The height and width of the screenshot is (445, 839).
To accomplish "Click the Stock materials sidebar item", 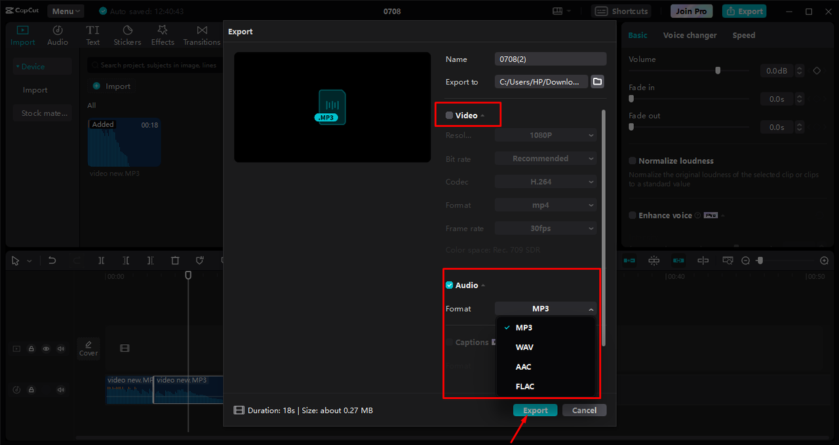I will pos(43,113).
